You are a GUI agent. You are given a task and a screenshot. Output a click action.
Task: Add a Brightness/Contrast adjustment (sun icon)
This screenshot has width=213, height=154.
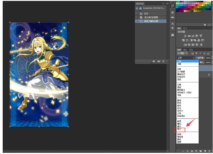(185, 36)
